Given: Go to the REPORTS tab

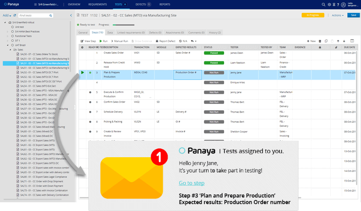Looking at the screenshot, I should [164, 5].
